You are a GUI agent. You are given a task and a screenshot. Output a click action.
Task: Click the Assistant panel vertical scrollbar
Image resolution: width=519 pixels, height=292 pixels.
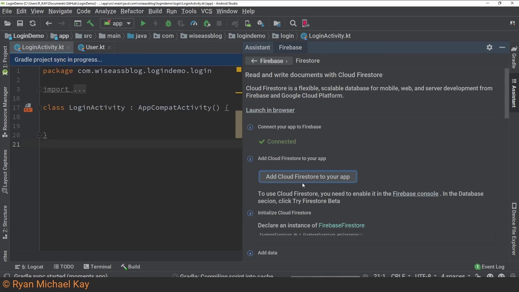507,94
